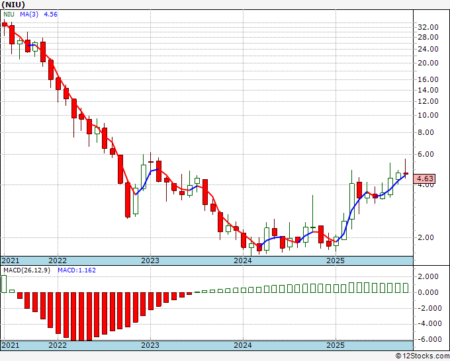Click the 10.00 price axis label
Image resolution: width=450 pixels, height=361 pixels.
428,115
